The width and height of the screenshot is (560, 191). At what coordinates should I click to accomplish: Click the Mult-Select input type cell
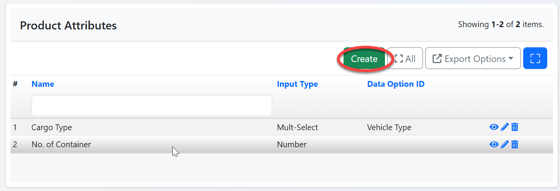297,127
